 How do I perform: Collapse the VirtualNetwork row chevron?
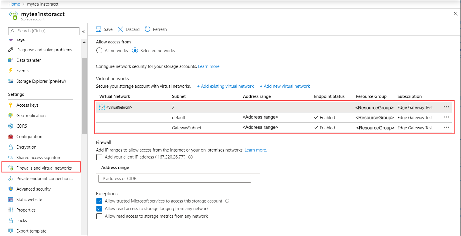point(102,107)
